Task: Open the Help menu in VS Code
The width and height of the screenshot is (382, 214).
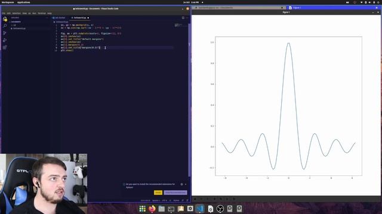Action: (50, 13)
